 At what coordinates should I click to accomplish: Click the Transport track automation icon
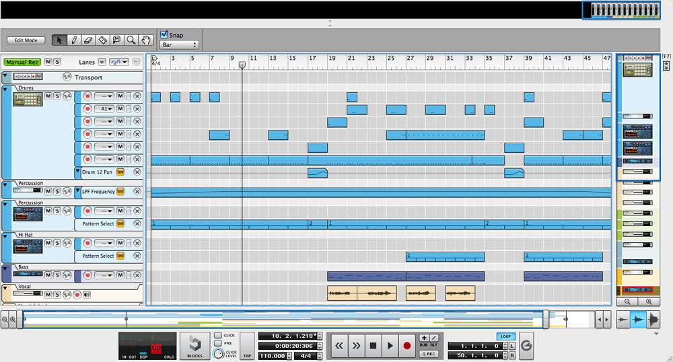pyautogui.click(x=67, y=77)
